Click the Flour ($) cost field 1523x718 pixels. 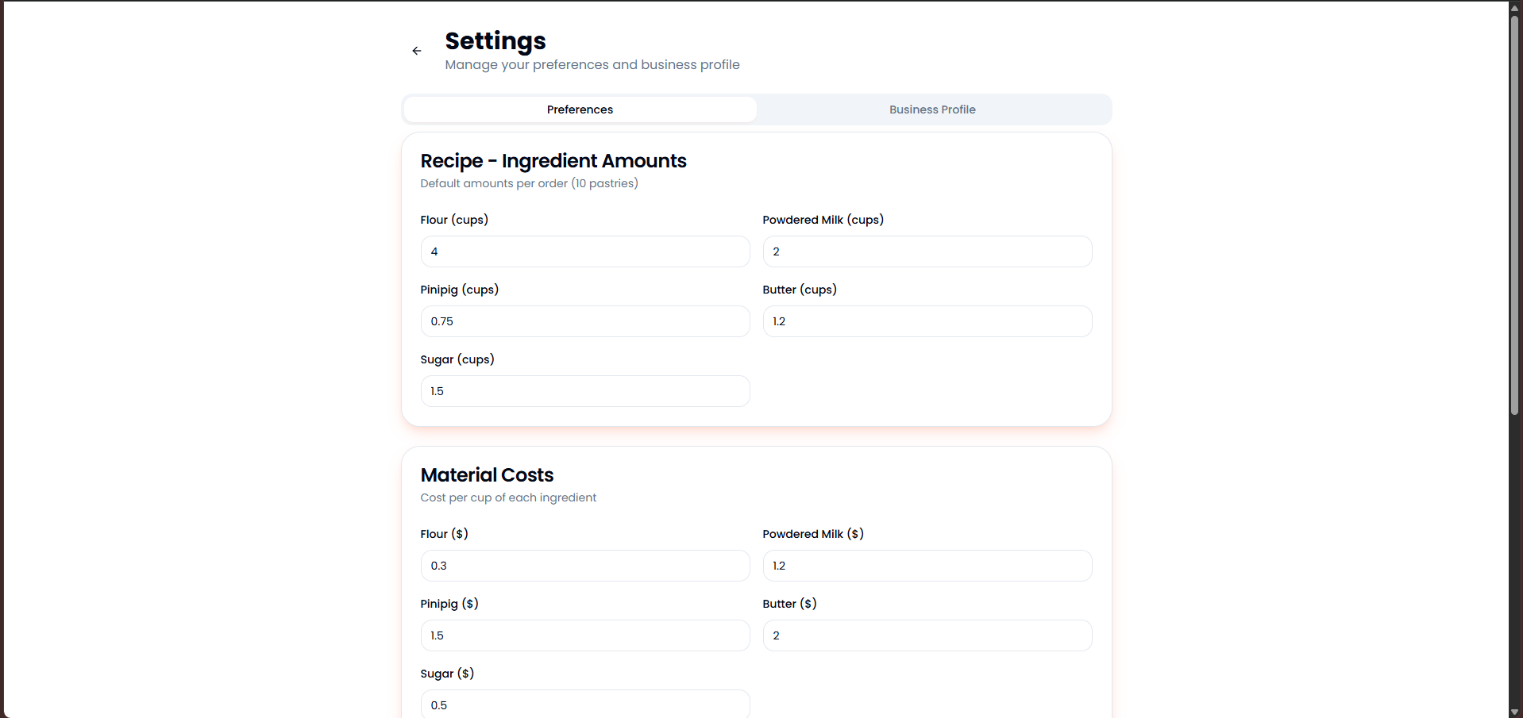tap(585, 566)
